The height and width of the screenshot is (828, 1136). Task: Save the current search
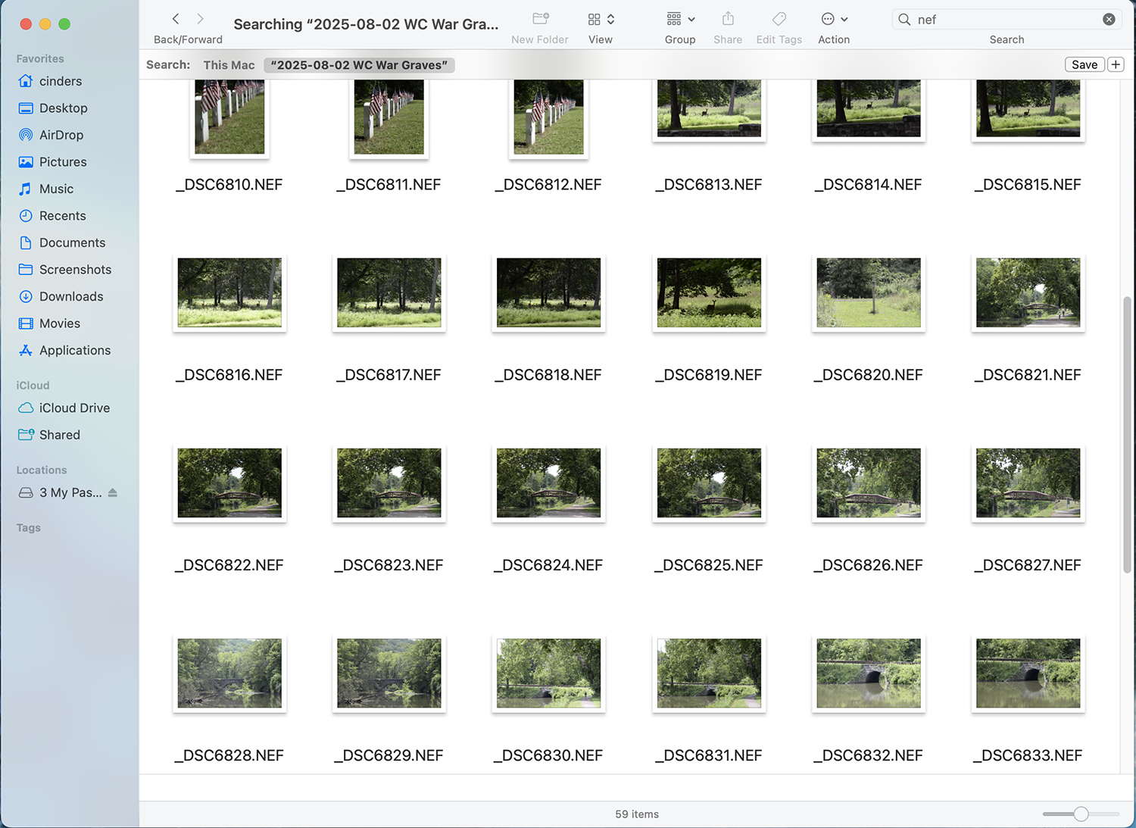click(x=1084, y=64)
